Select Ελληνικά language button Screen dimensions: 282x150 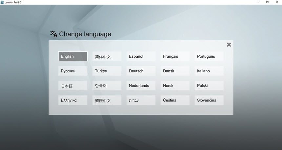pyautogui.click(x=73, y=100)
